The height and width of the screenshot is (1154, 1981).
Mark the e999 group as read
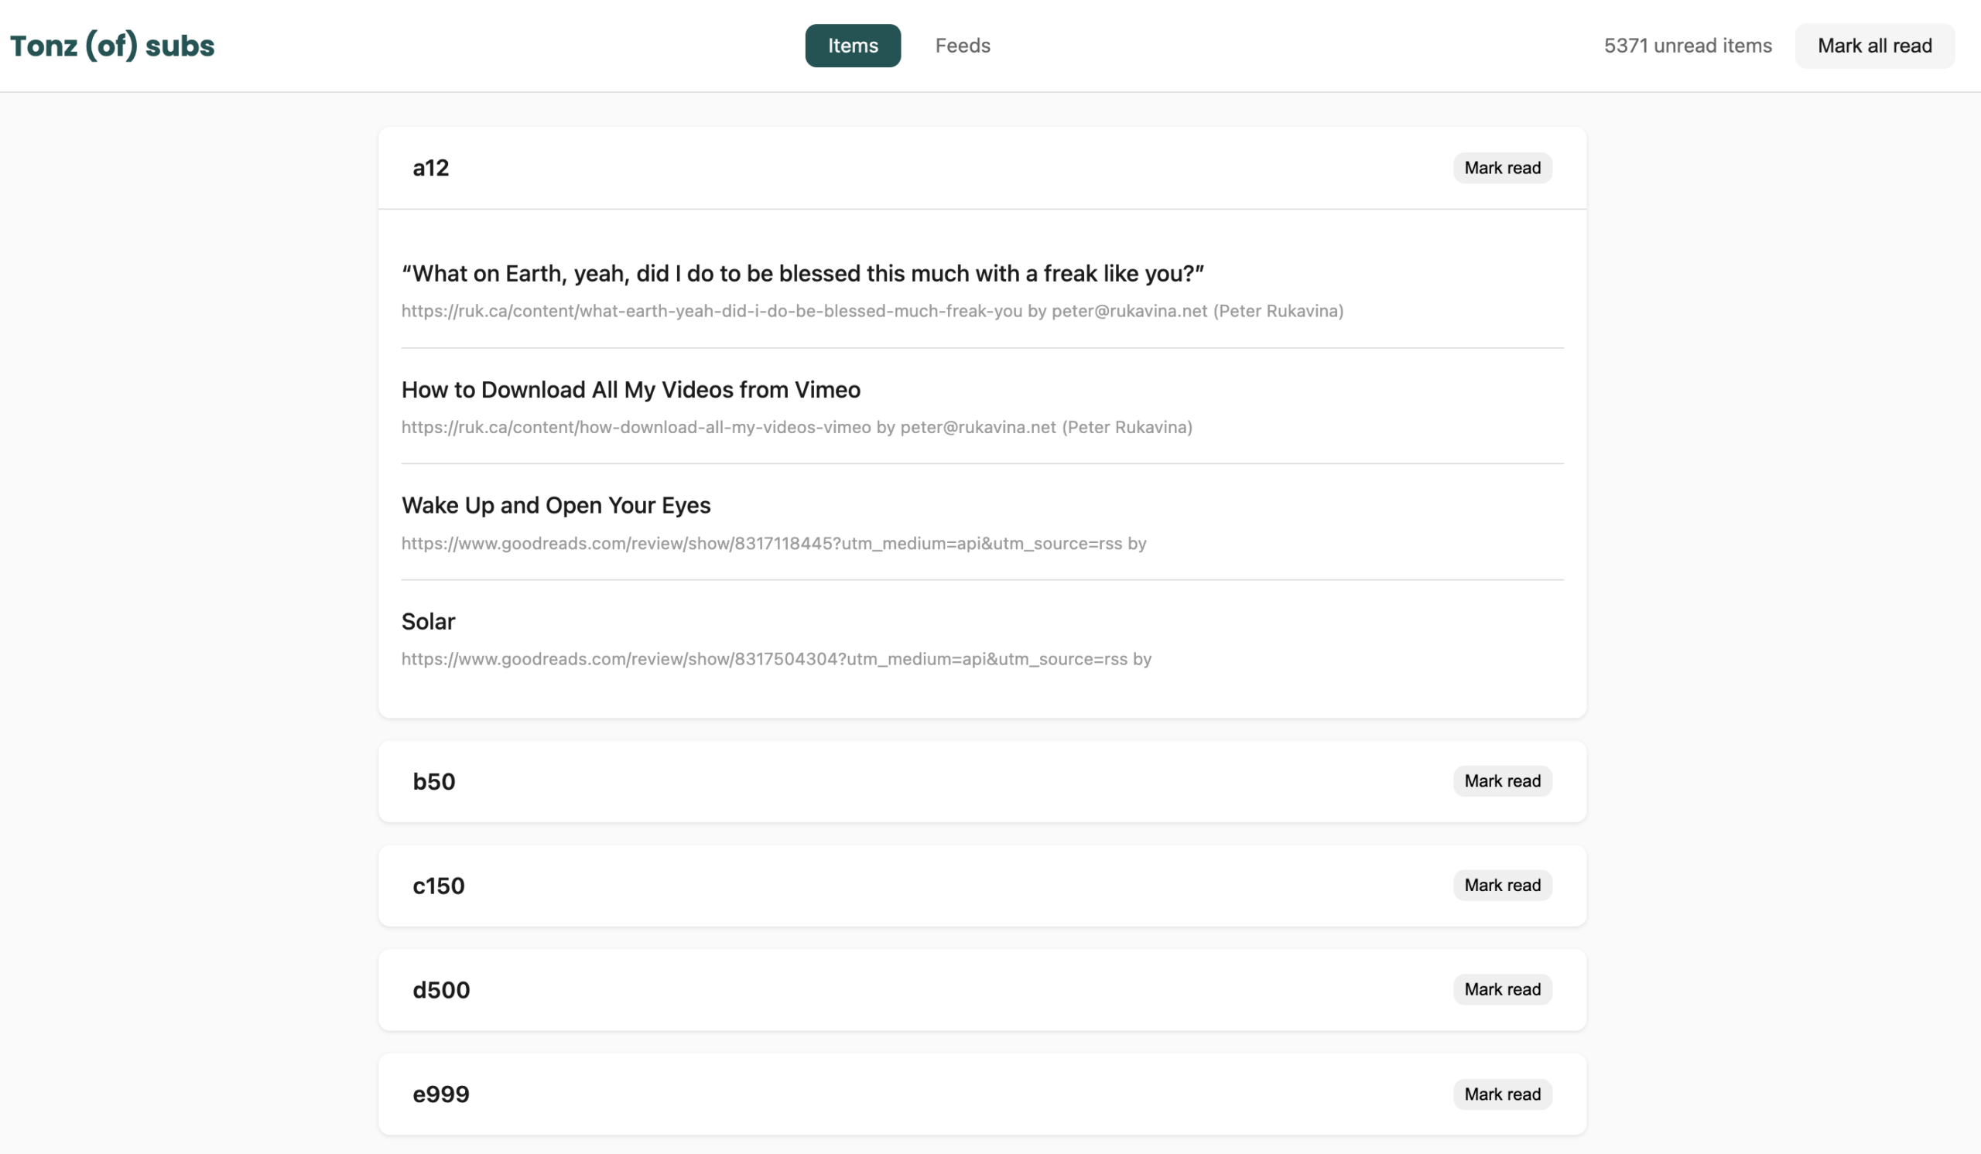(x=1501, y=1094)
